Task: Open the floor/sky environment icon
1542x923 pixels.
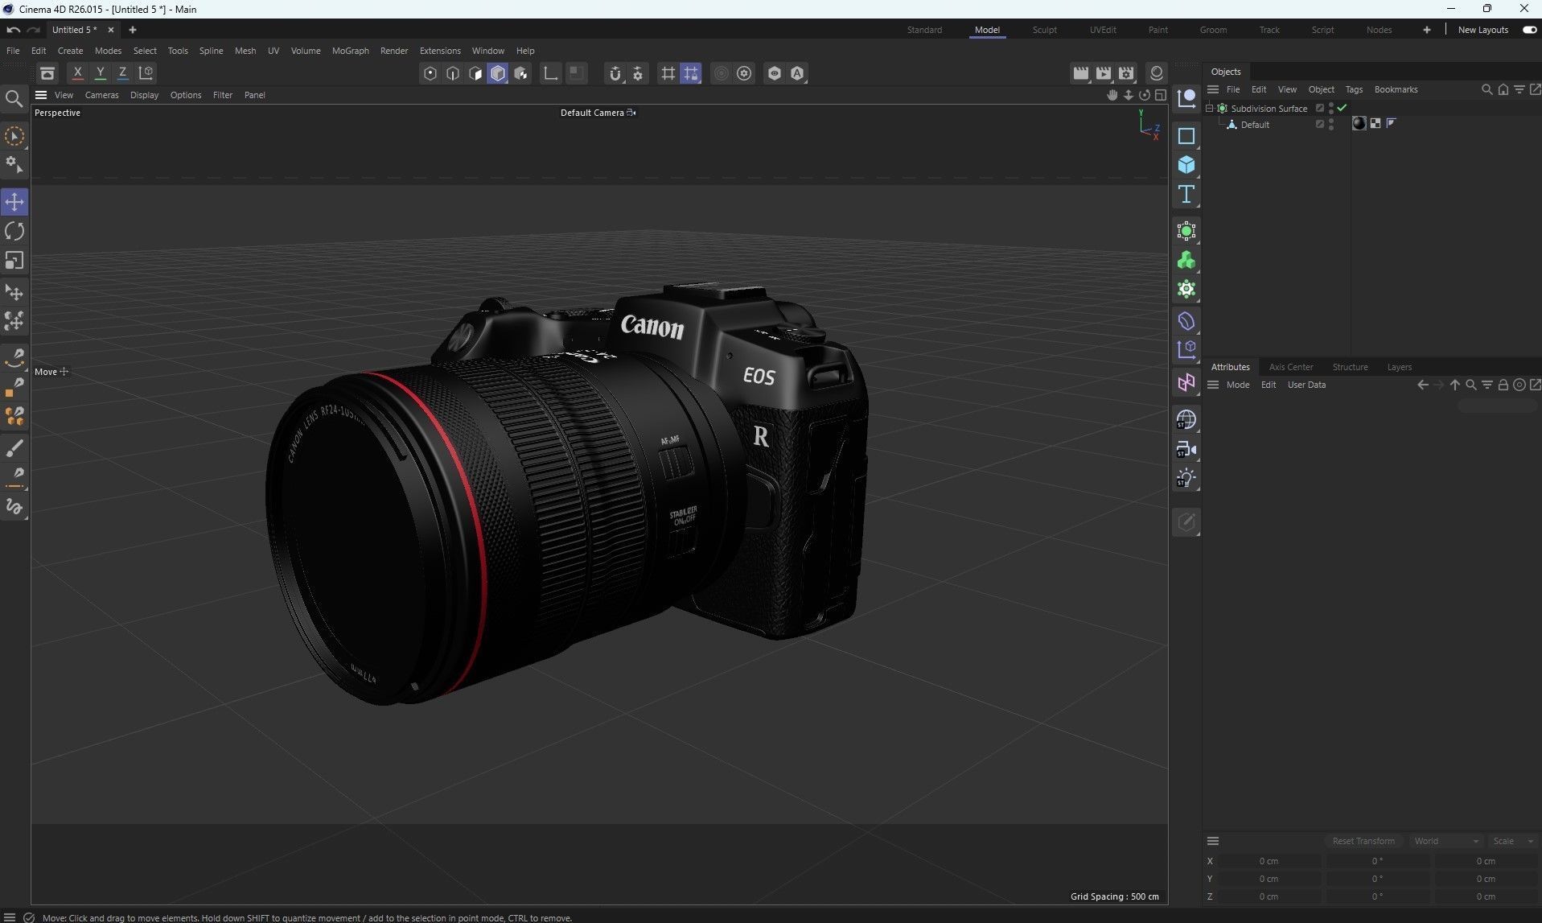Action: (1186, 420)
